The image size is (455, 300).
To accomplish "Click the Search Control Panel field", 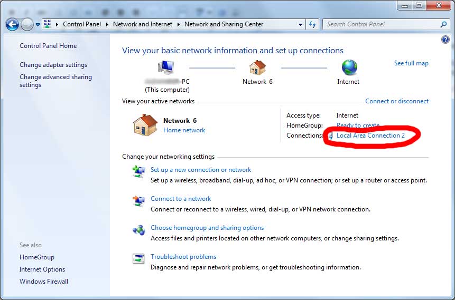I will 385,24.
